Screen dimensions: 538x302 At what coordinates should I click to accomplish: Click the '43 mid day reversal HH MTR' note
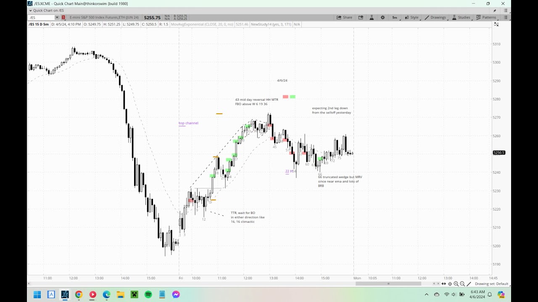click(x=256, y=100)
